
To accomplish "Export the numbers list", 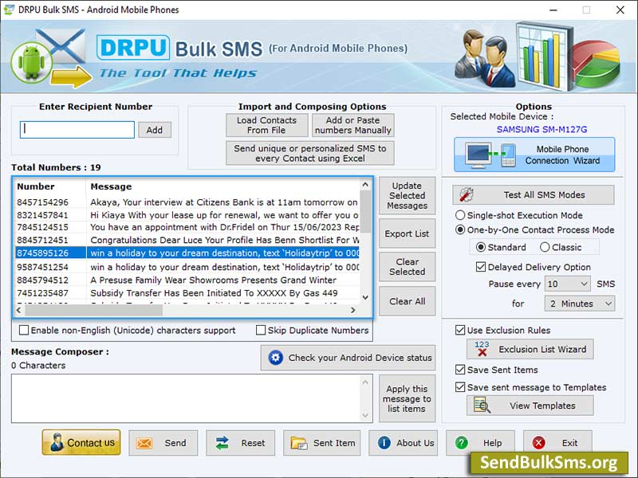I will pos(407,233).
